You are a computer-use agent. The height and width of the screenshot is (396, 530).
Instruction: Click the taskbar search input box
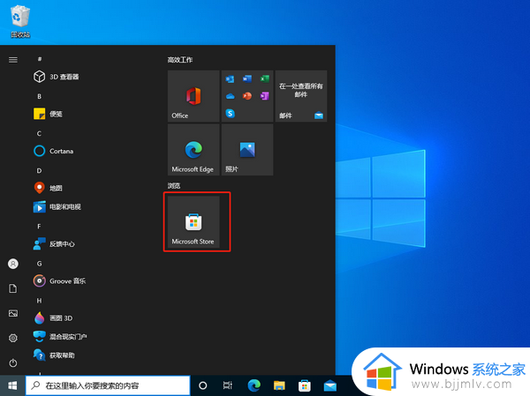(109, 385)
